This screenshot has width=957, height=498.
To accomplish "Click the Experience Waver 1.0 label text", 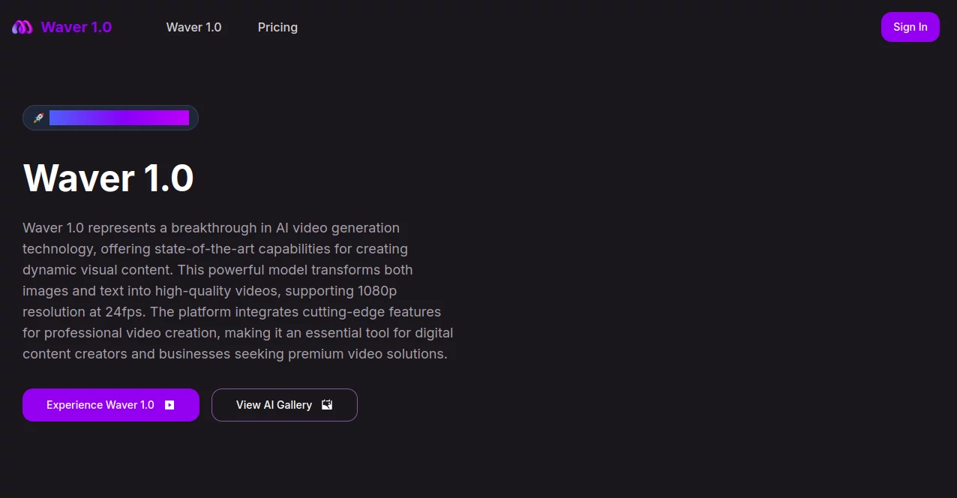I will coord(100,405).
